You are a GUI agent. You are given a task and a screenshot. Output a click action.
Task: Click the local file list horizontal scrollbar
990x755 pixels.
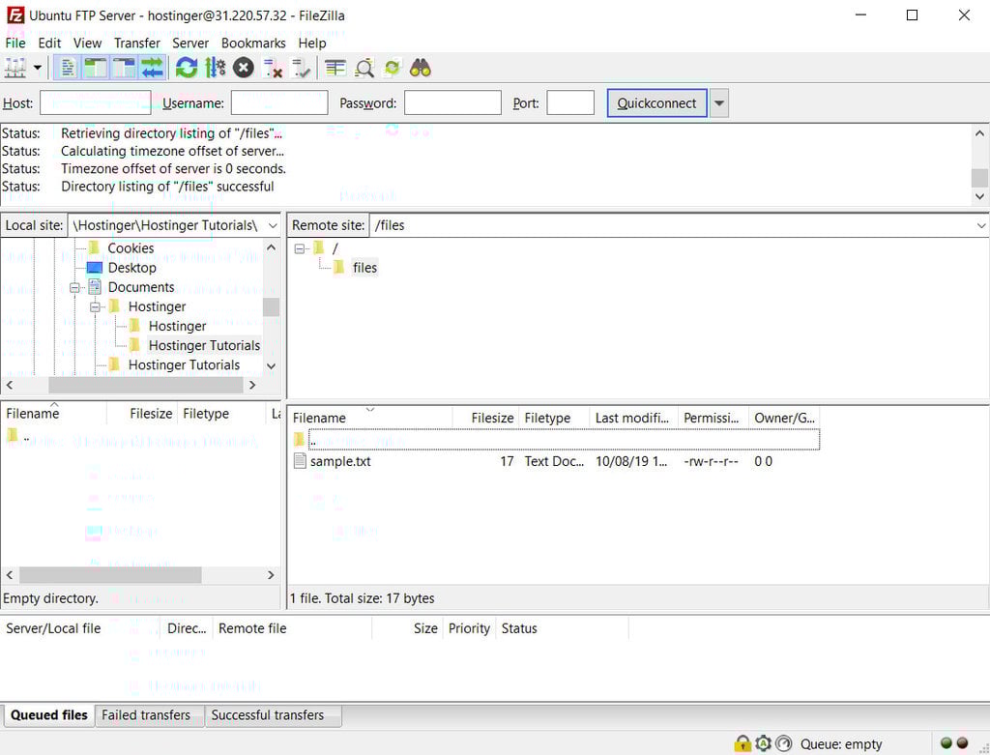110,574
